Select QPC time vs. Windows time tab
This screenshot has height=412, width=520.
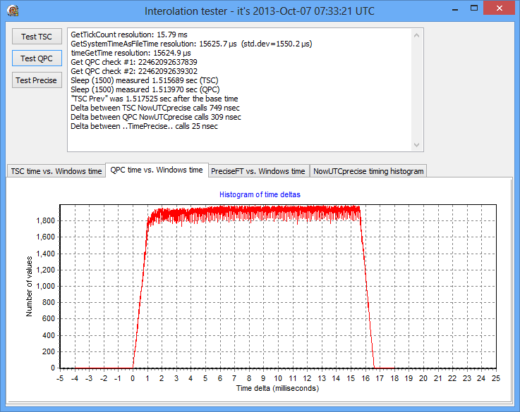coord(157,170)
